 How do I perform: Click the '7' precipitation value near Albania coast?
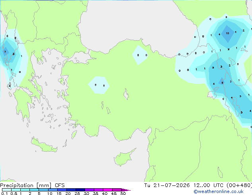pyautogui.click(x=5, y=52)
